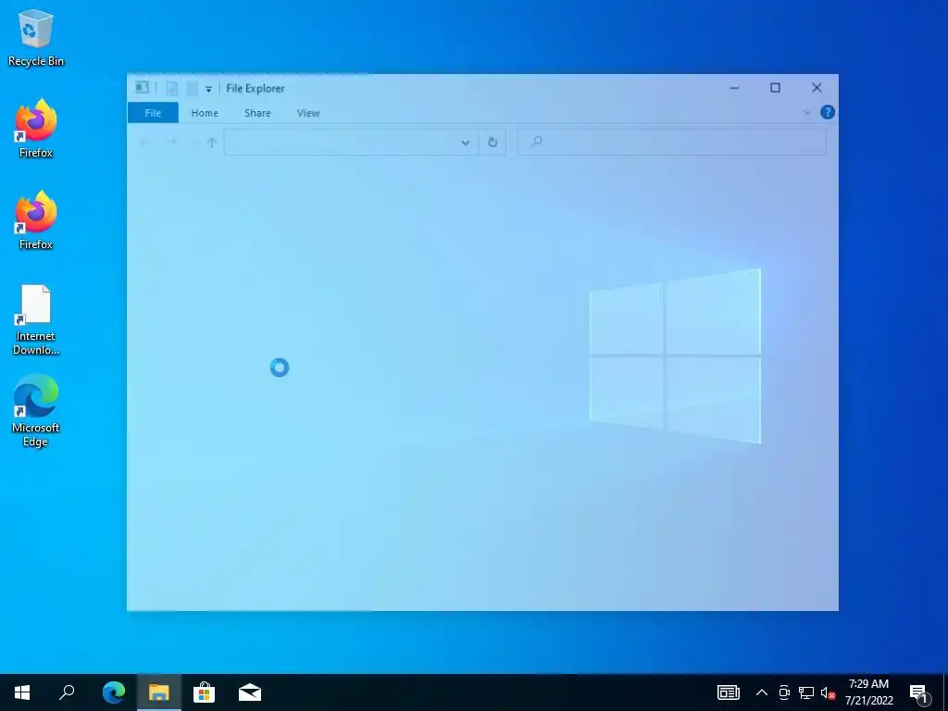Open the File menu tab
Screen dimensions: 948x711
pos(153,112)
